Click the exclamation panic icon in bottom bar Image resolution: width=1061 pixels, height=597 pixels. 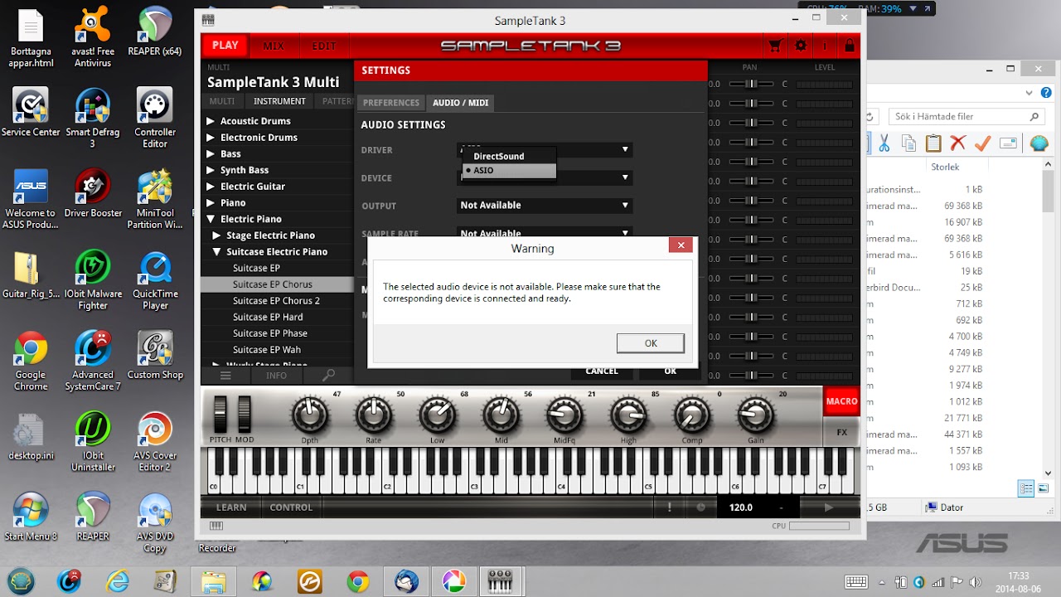(670, 507)
